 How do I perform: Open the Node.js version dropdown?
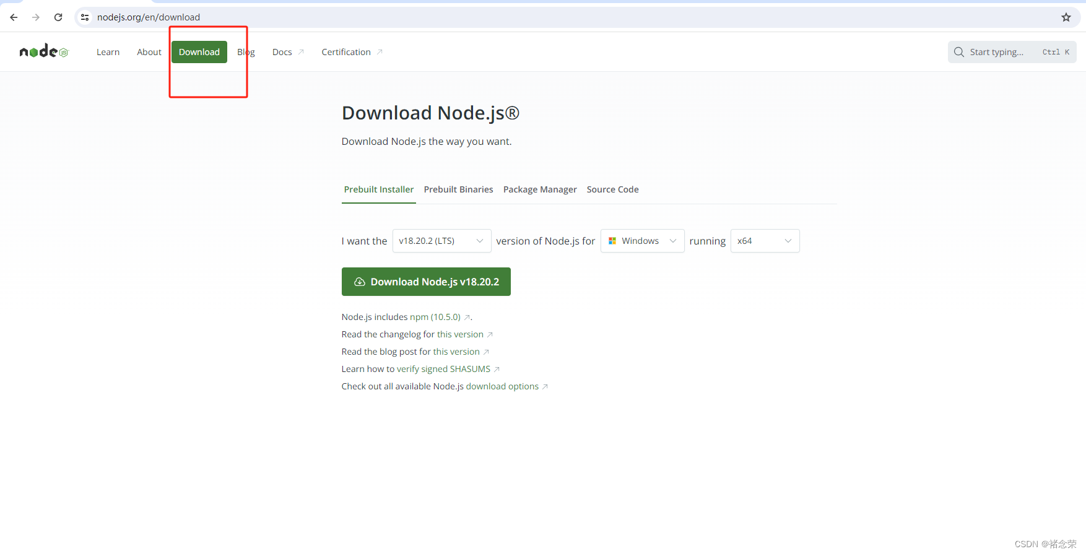coord(441,241)
